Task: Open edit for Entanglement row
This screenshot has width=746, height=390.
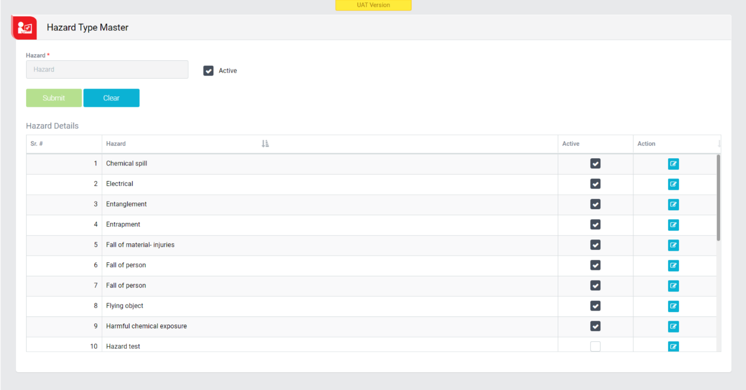Action: pos(673,205)
